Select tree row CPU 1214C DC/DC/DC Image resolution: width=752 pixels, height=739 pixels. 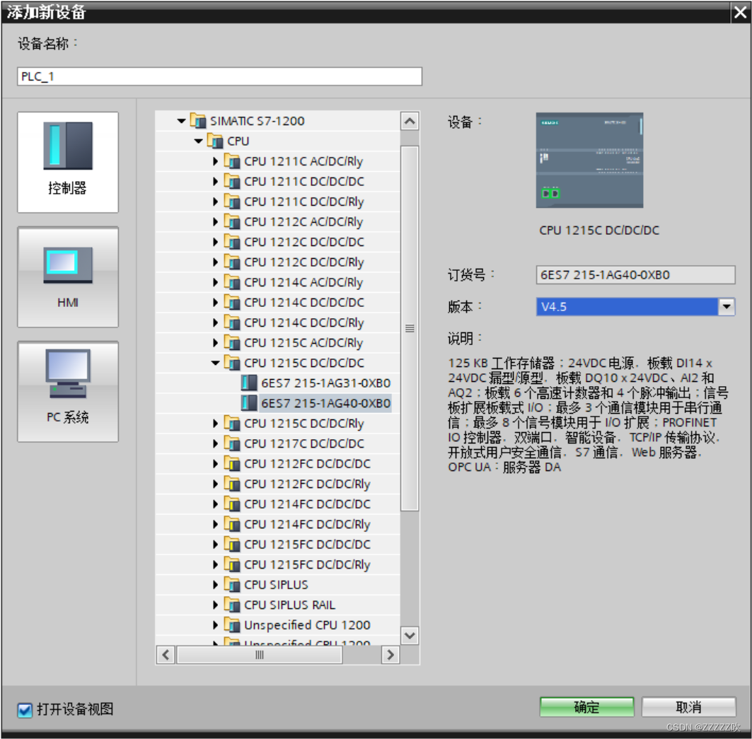point(277,302)
